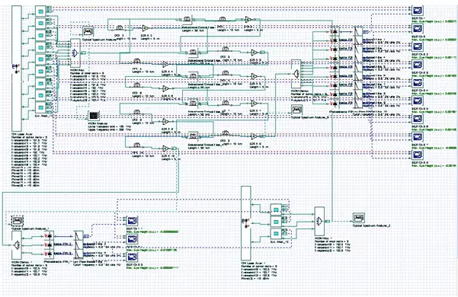The image size is (458, 297).
Task: Select the bottom modulator in the bottom three-modulator group
Action: click(275, 234)
